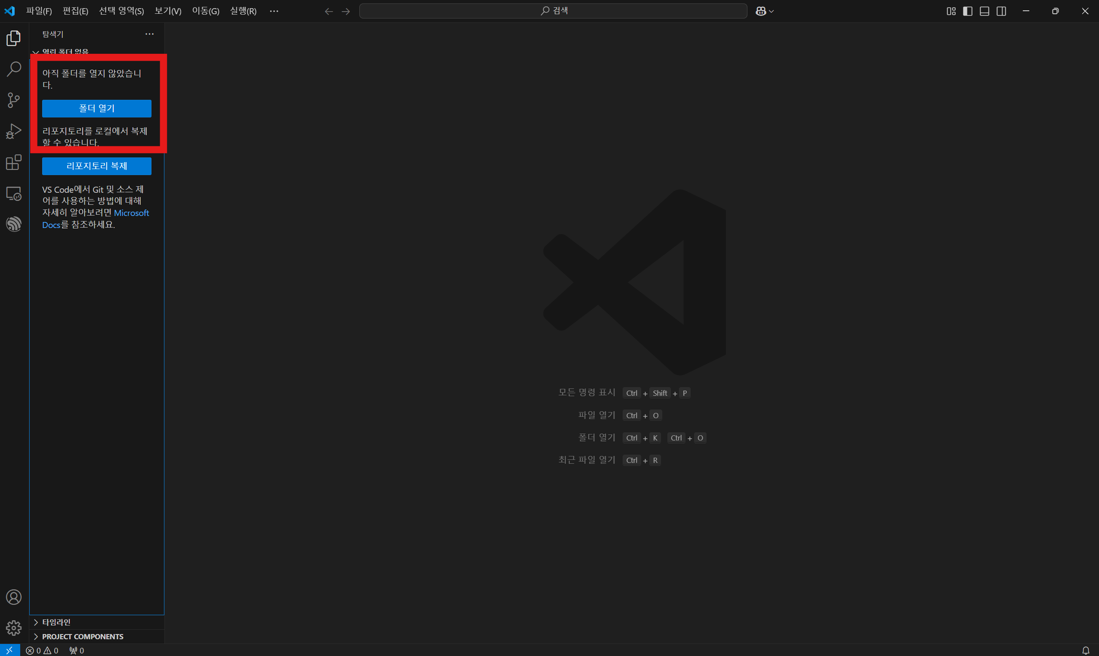Screen dimensions: 1099x656
Task: Open the Remote Explorer icon
Action: 14,194
